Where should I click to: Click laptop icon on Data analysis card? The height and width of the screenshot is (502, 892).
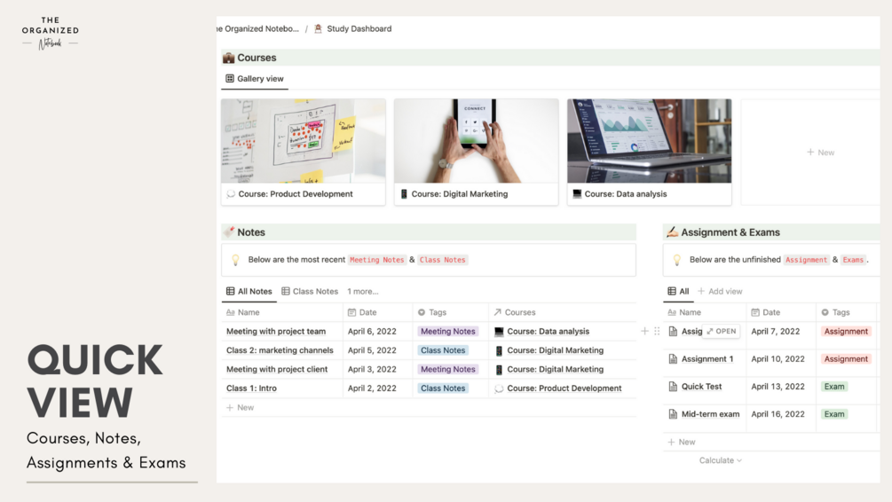[577, 194]
